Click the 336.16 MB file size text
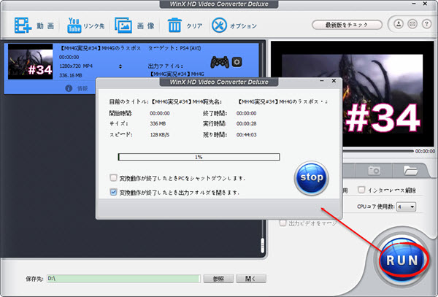 (x=70, y=75)
